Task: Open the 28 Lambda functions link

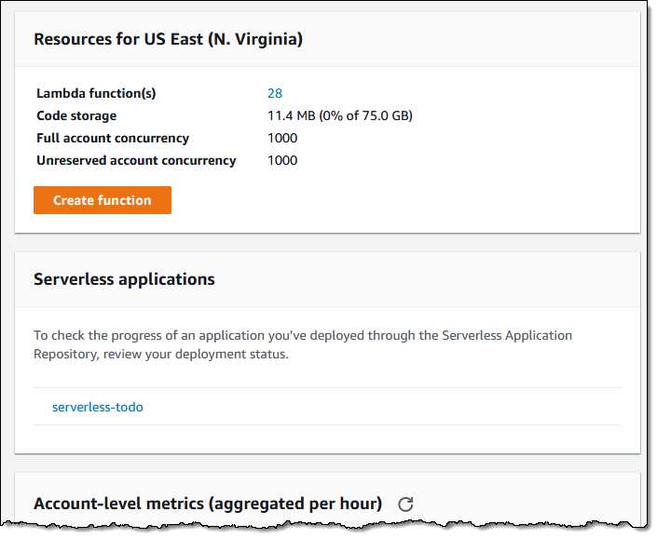Action: click(274, 93)
